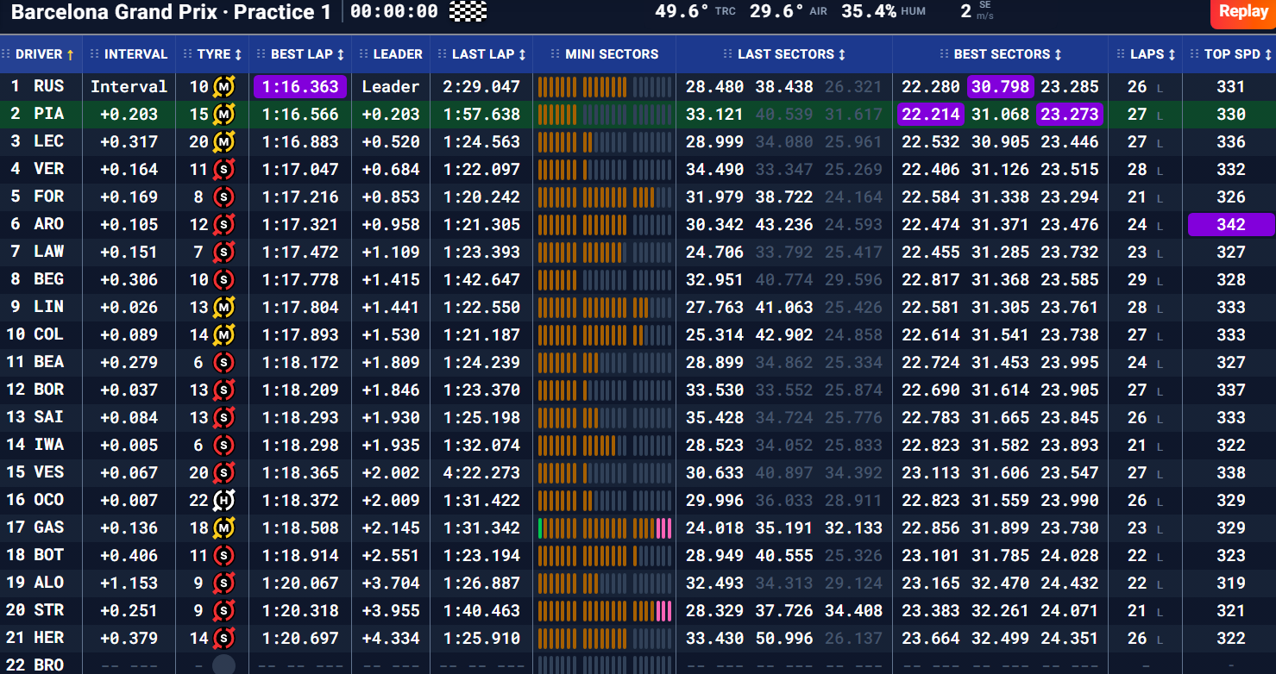Click the medium tyre icon in LEC row
The width and height of the screenshot is (1276, 674).
point(224,141)
